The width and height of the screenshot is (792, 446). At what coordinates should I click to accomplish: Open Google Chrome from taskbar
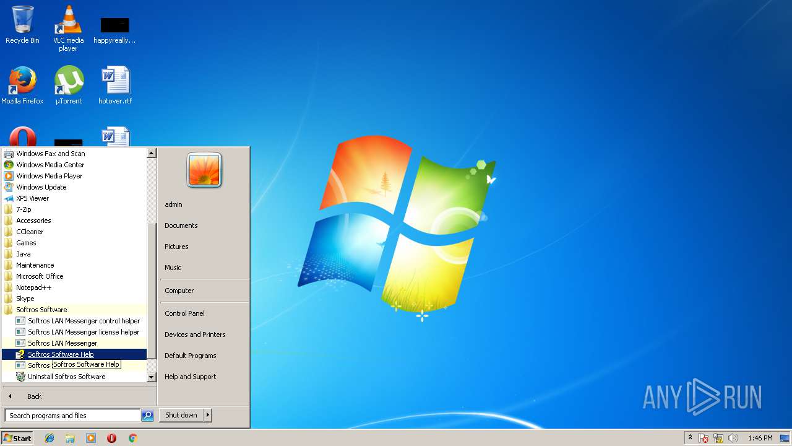click(132, 438)
